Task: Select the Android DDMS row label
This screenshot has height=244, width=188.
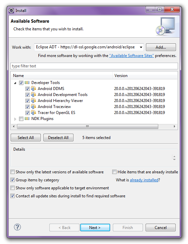Action: pyautogui.click(x=51, y=89)
